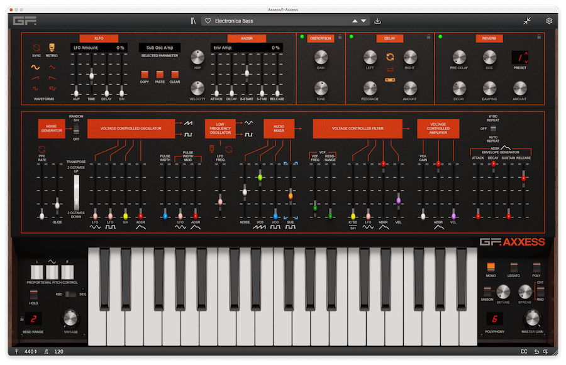
Task: Lock the Distortion section with padlock
Action: coord(340,37)
